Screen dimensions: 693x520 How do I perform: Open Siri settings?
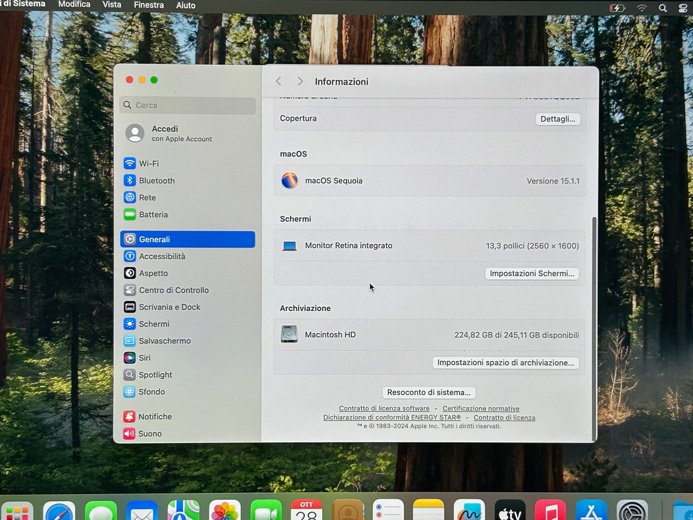(188, 358)
